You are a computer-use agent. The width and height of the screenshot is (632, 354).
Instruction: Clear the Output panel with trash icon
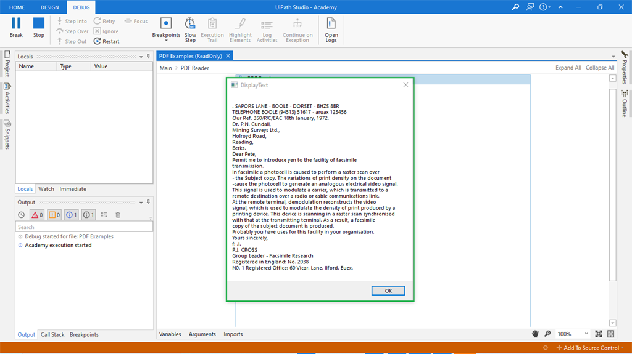[x=118, y=215]
